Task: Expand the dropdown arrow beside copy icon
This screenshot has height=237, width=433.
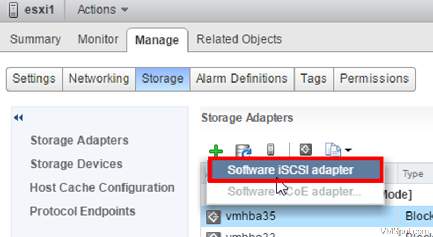Action: (348, 150)
